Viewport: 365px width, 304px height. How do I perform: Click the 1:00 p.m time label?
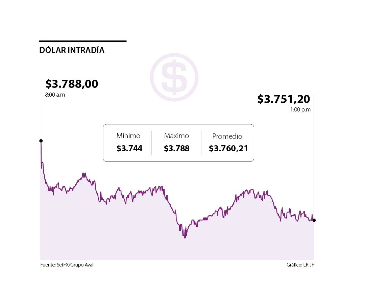pyautogui.click(x=300, y=110)
